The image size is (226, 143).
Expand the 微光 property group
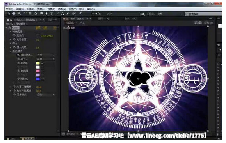11,43
